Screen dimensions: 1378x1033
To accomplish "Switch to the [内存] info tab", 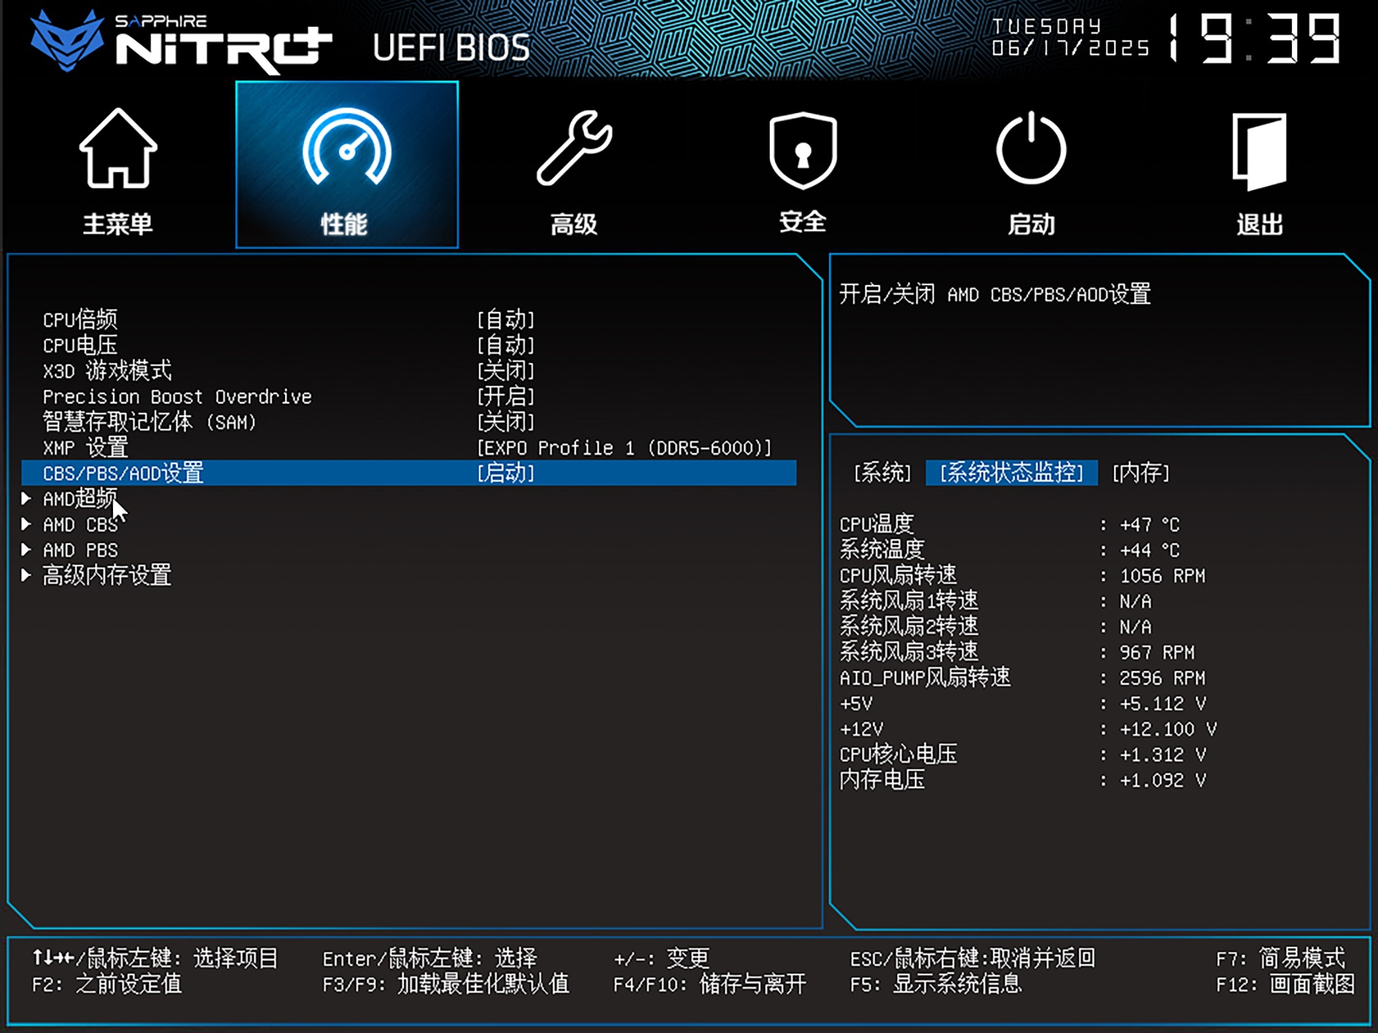I will click(x=1141, y=473).
